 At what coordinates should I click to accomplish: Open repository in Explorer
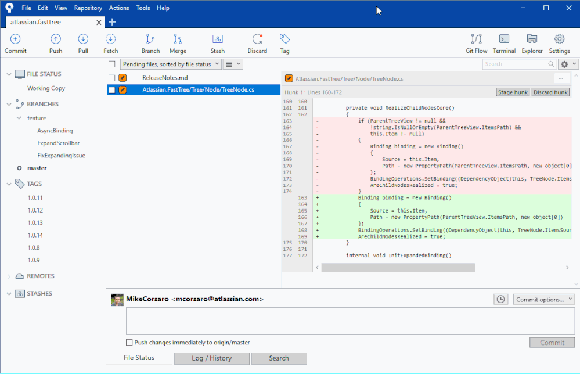(x=532, y=39)
